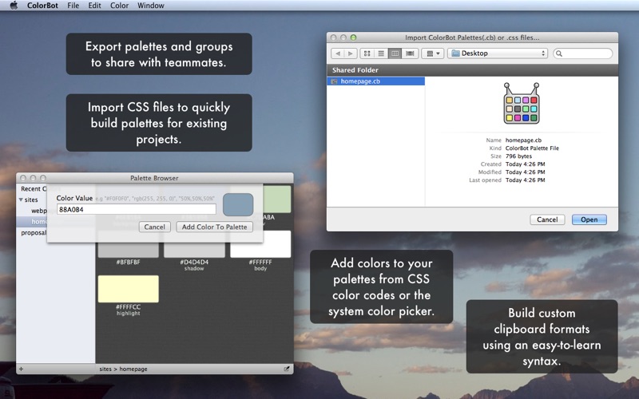Switch import dialog to cover flow view

pyautogui.click(x=410, y=53)
